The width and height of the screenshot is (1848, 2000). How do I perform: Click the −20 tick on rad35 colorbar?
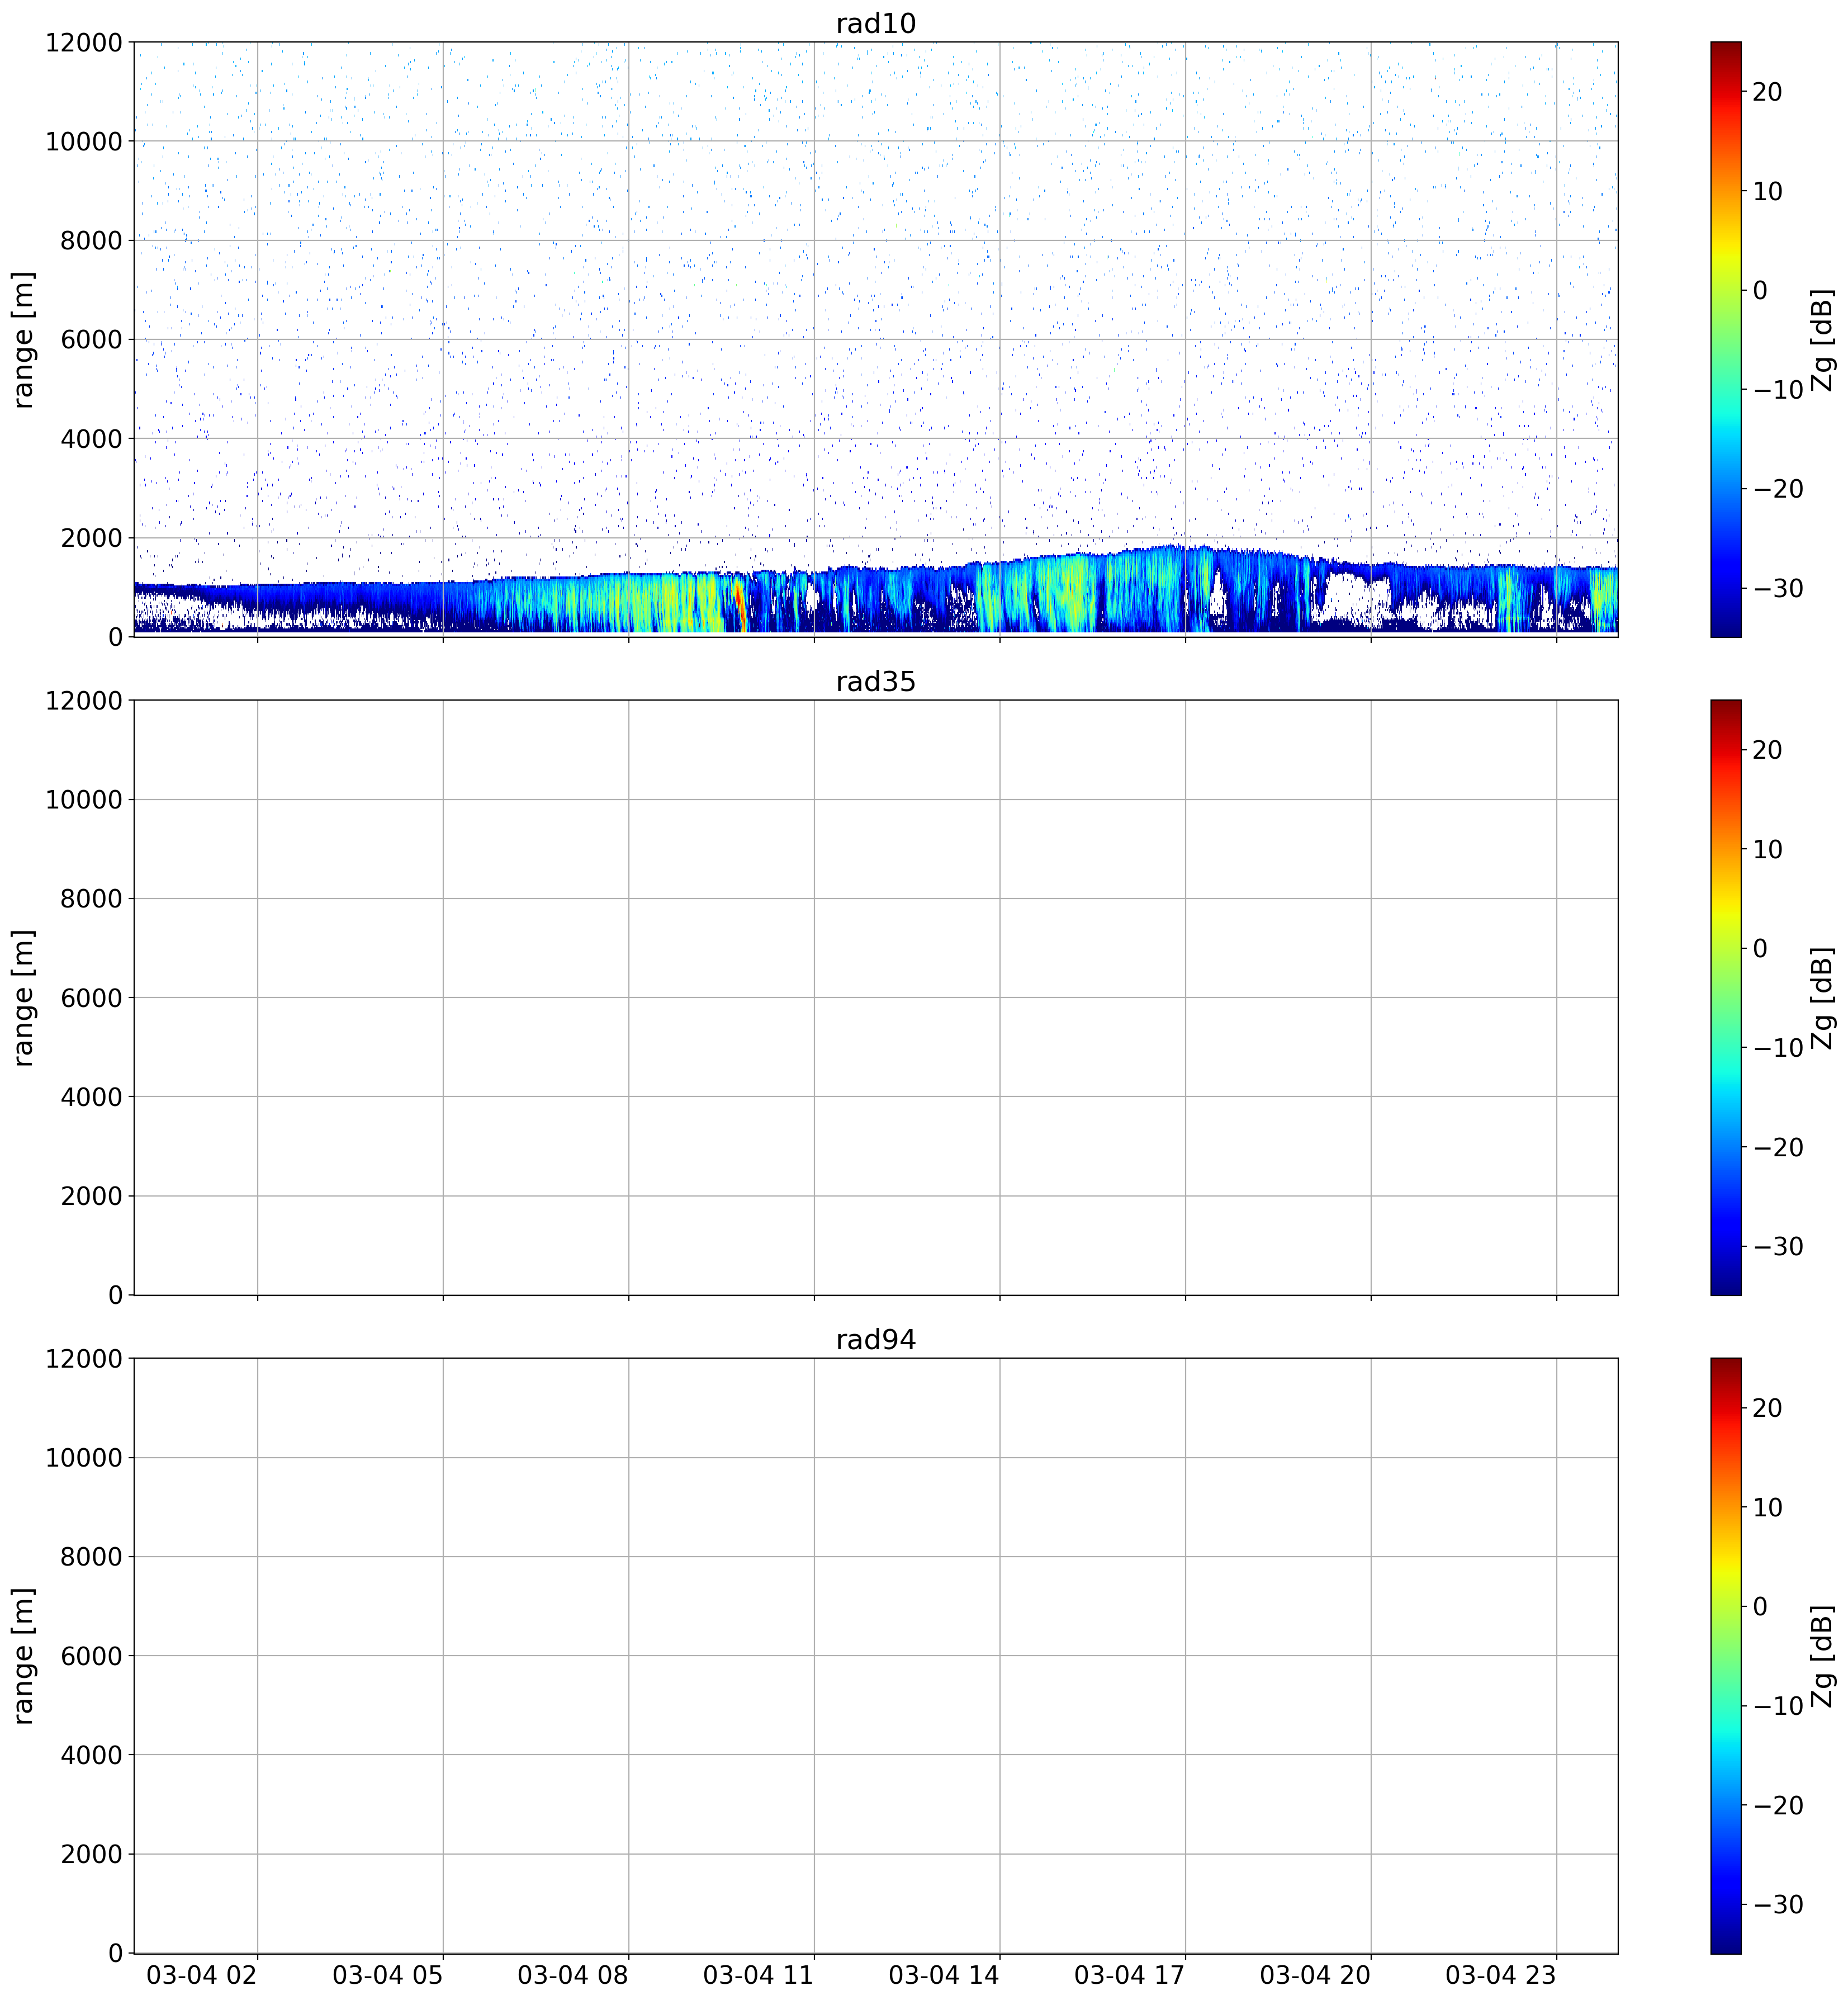point(1778,1147)
